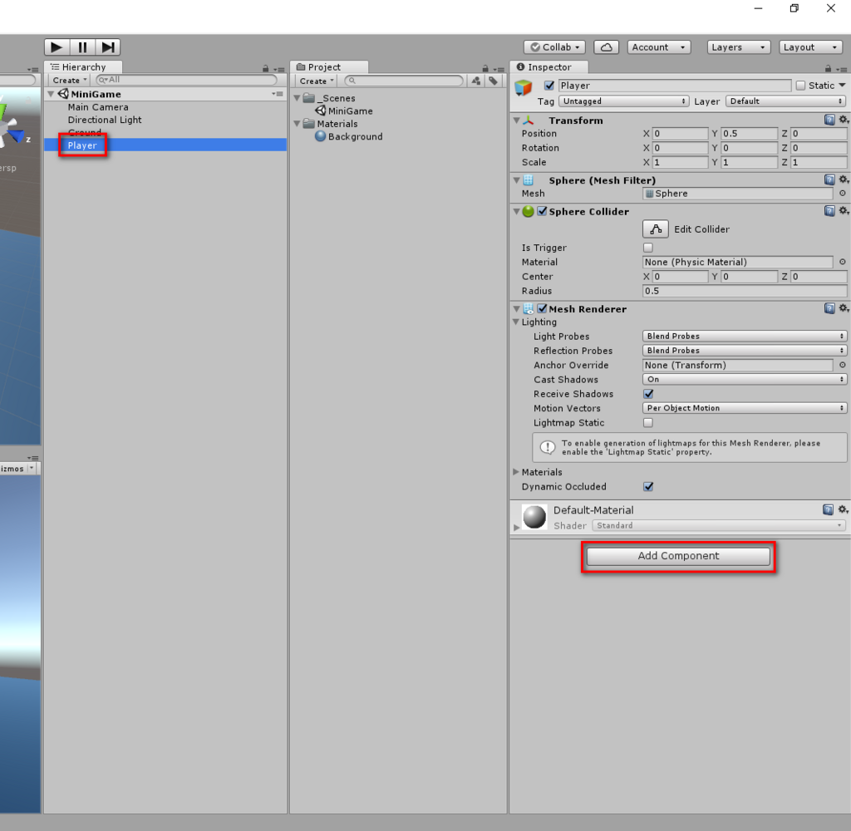Image resolution: width=851 pixels, height=831 pixels.
Task: Enable the Static checkbox
Action: [x=800, y=86]
